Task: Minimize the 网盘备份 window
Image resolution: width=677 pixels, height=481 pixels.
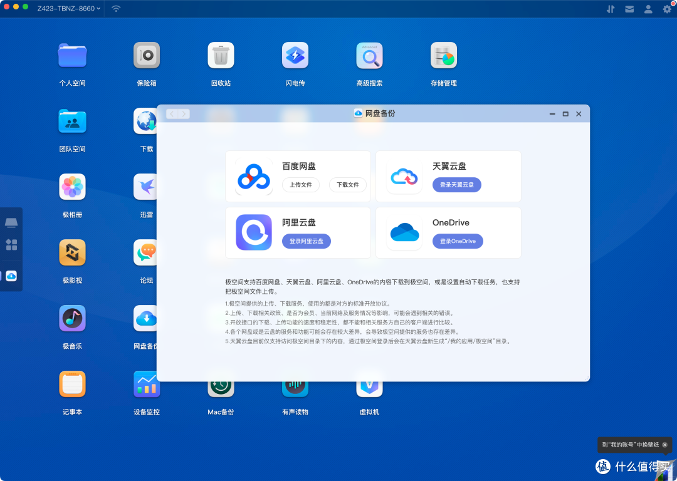Action: click(x=552, y=114)
